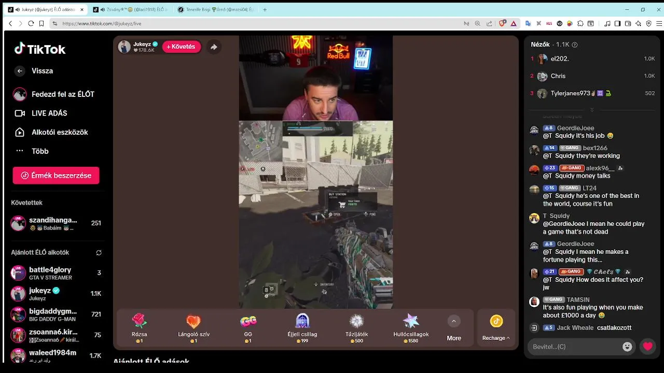
Task: Open the battle4glory live stream
Action: coord(56,273)
